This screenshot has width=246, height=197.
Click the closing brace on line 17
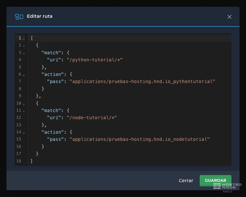pos(37,153)
